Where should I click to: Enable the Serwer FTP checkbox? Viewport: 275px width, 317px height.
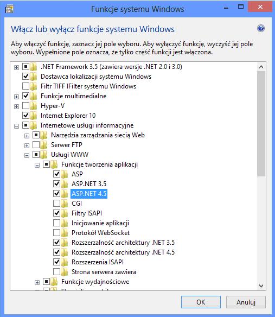pyautogui.click(x=36, y=144)
